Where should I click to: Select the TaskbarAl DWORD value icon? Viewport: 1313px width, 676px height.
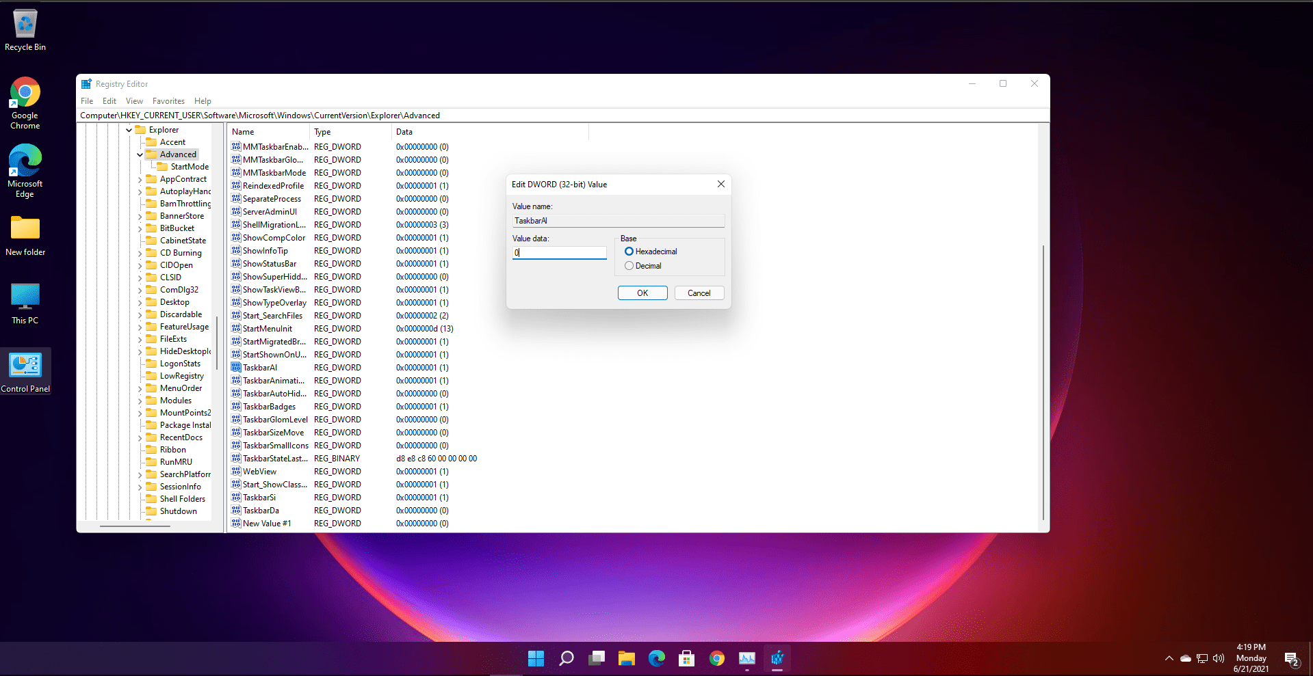(x=235, y=367)
